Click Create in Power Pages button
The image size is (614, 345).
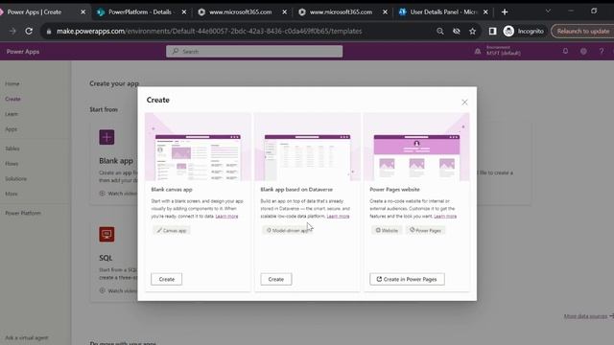(407, 279)
